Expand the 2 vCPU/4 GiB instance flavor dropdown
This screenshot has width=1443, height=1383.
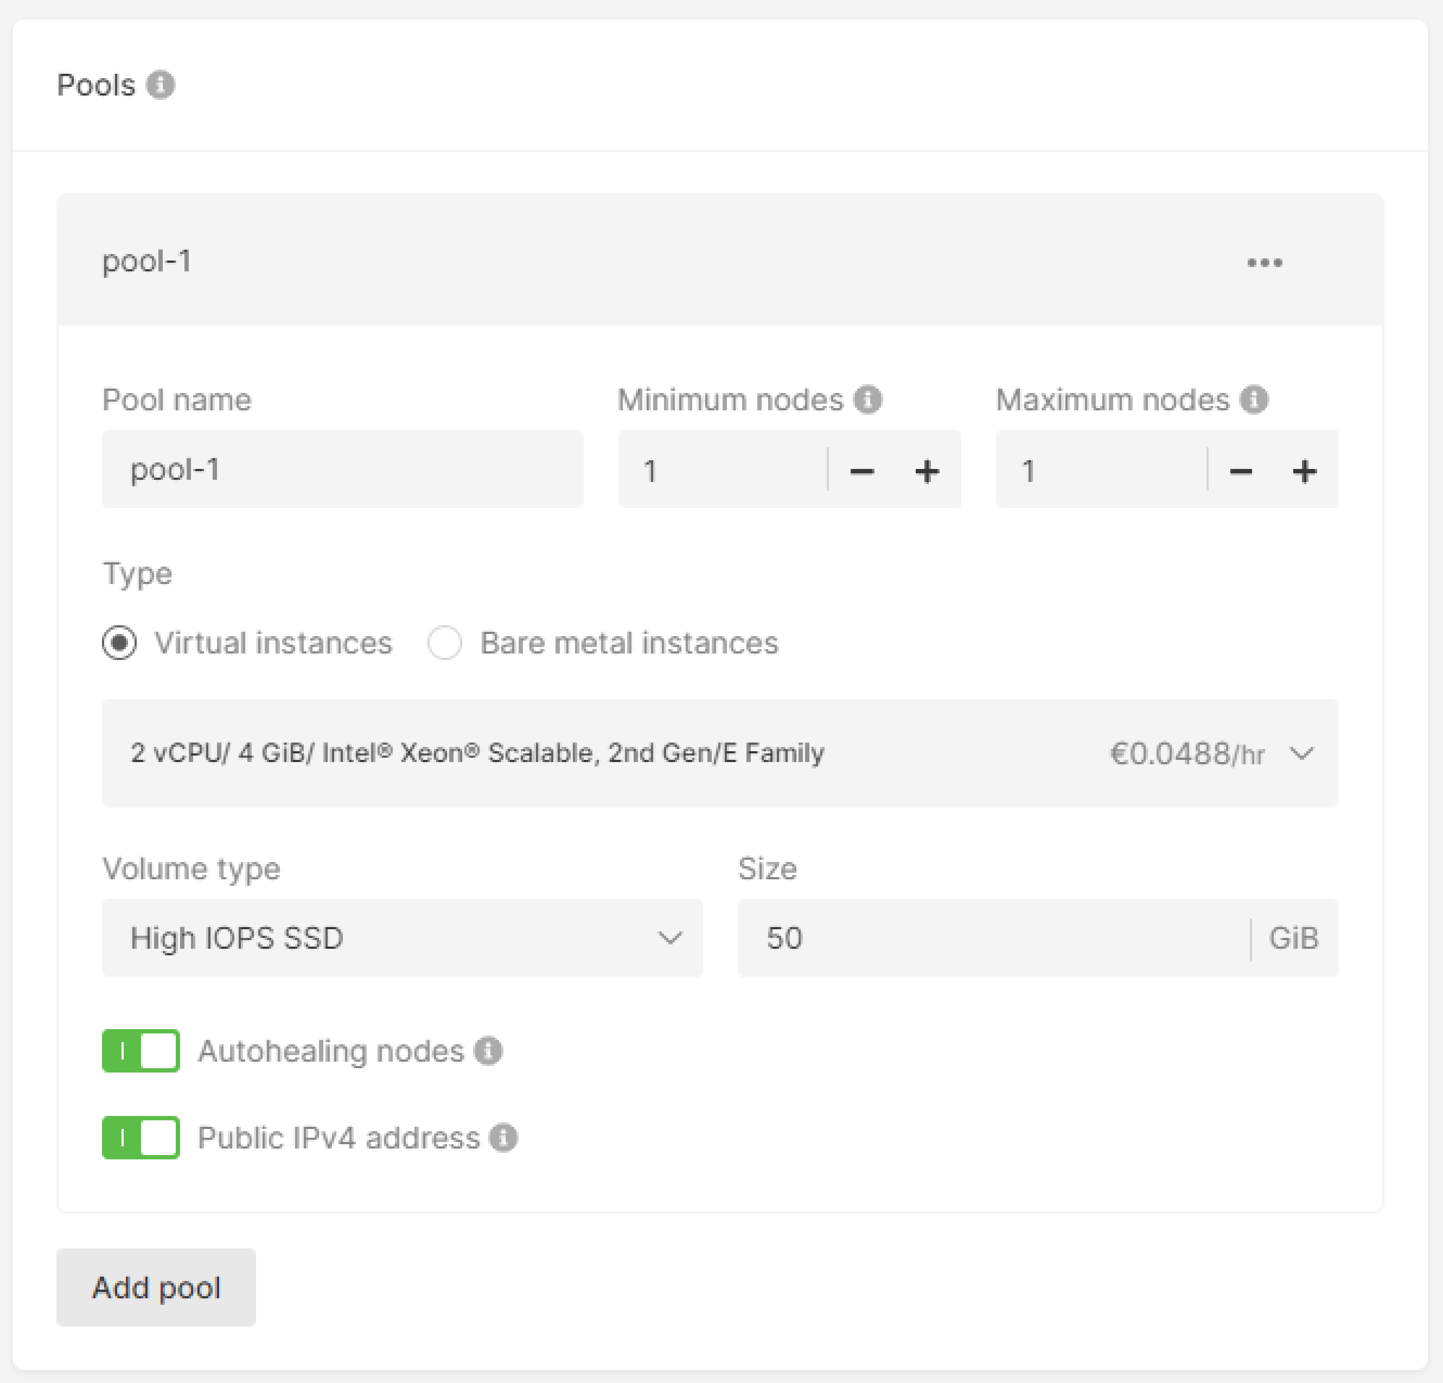(719, 753)
